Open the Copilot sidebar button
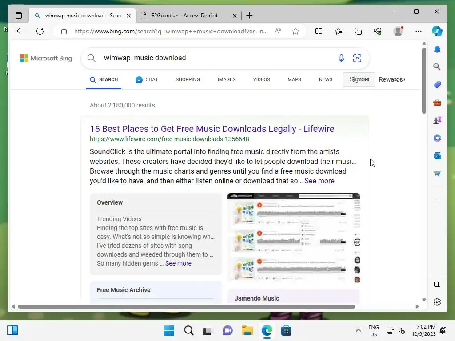Image resolution: width=455 pixels, height=341 pixels. [437, 31]
